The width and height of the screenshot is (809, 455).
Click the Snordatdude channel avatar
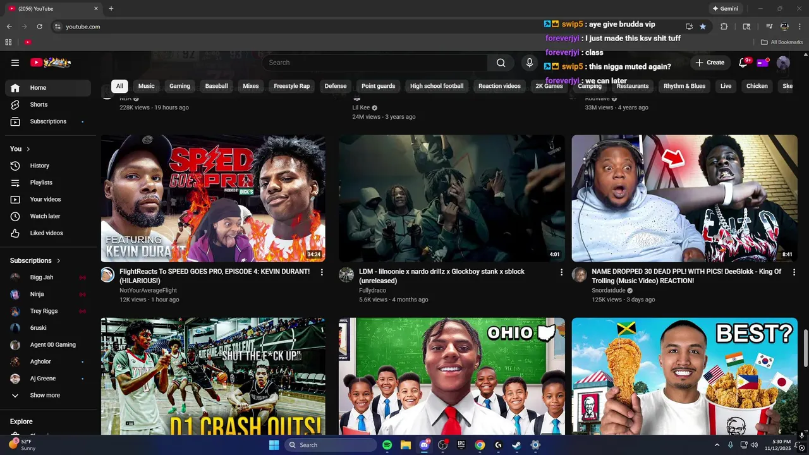coord(579,275)
